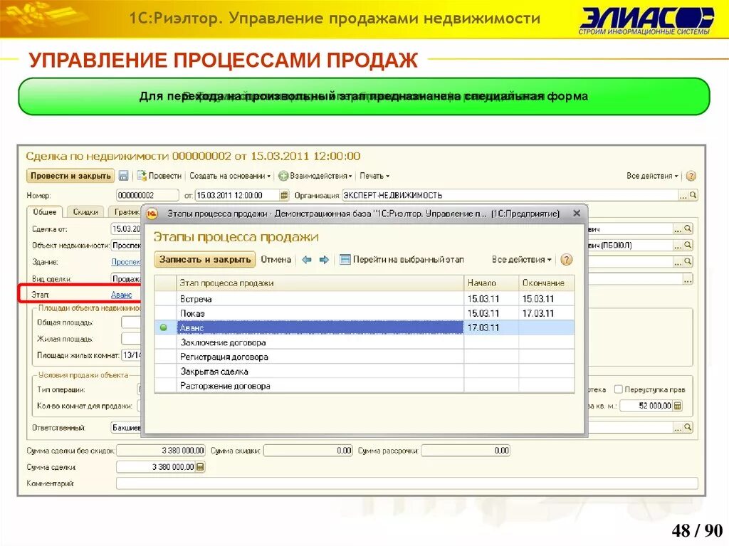Click calculator icon next to 52 000,00
This screenshot has width=729, height=546.
click(678, 406)
